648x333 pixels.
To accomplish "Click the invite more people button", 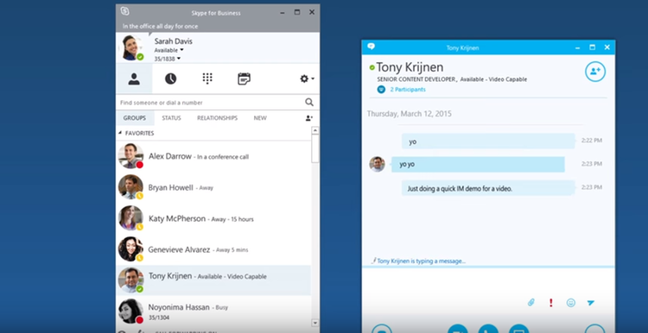I will pyautogui.click(x=595, y=72).
